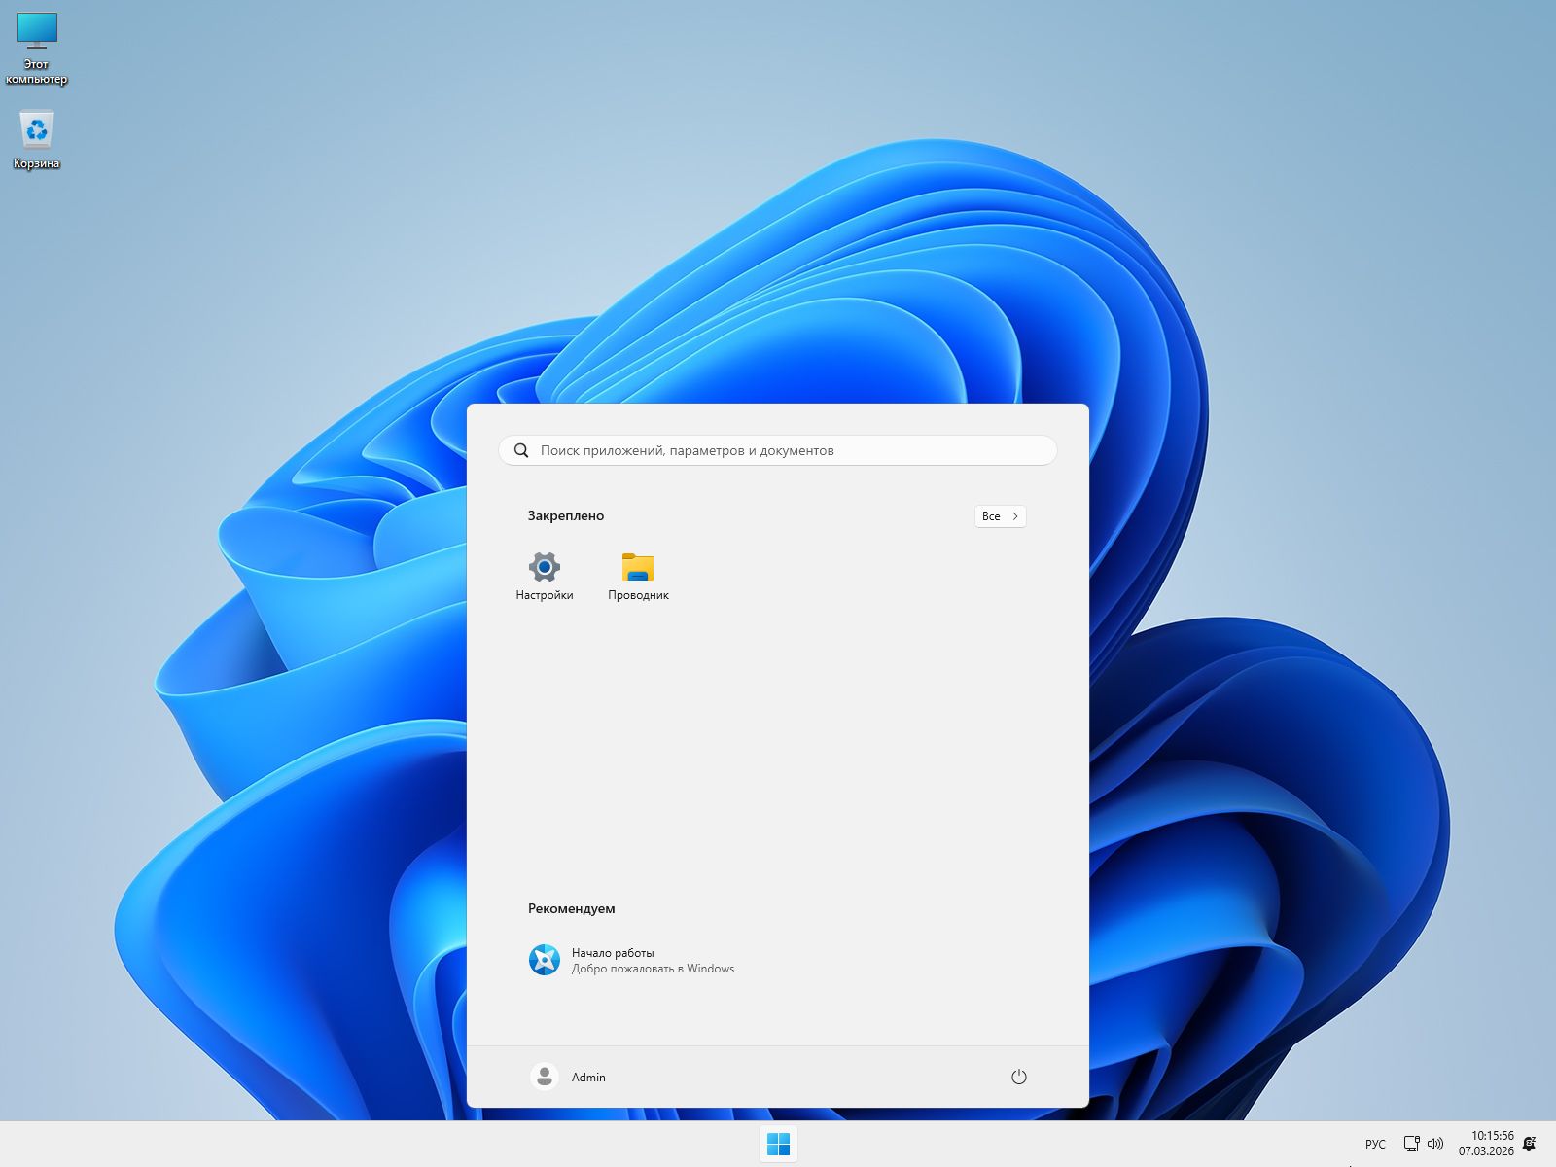Open the volume icon in system tray
Viewport: 1556px width, 1167px height.
click(1436, 1145)
